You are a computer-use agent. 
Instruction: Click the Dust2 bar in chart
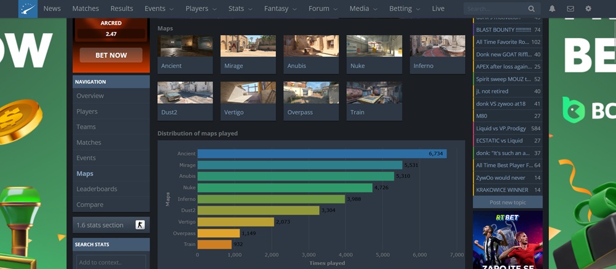(x=258, y=210)
